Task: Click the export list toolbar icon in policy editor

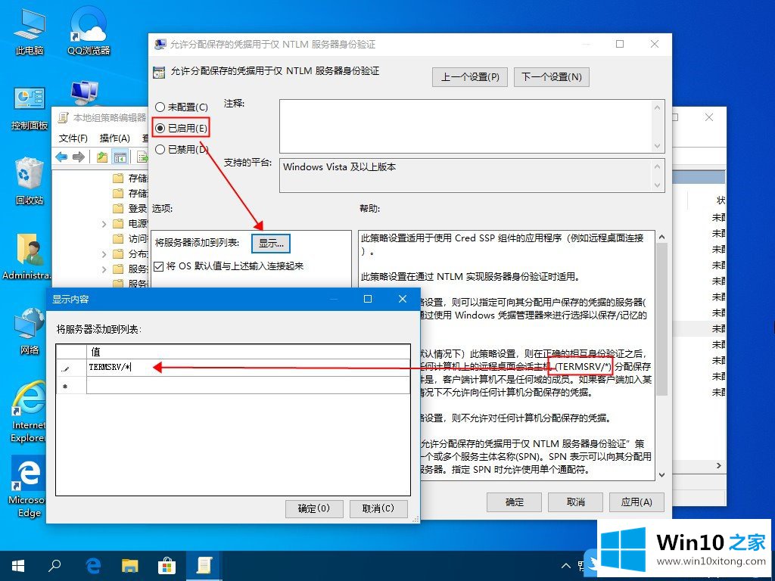Action: click(142, 157)
